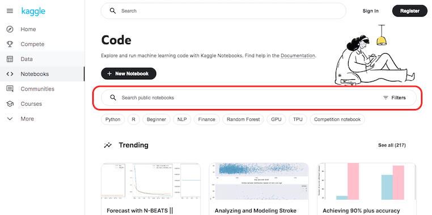
Task: Open the Documentation link
Action: coord(298,55)
